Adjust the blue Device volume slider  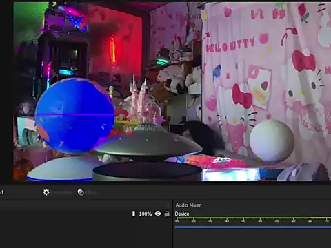pos(253,227)
